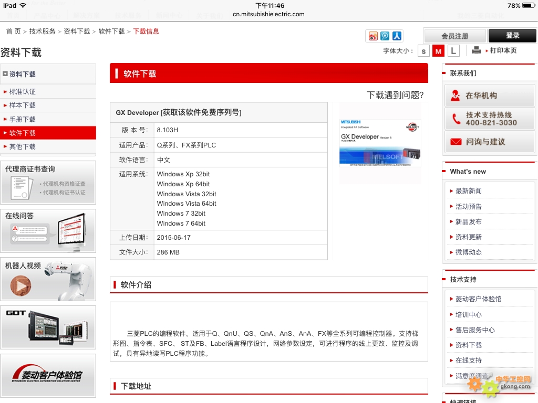
Task: Tap the Wi-Fi status icon
Action: 23,5
